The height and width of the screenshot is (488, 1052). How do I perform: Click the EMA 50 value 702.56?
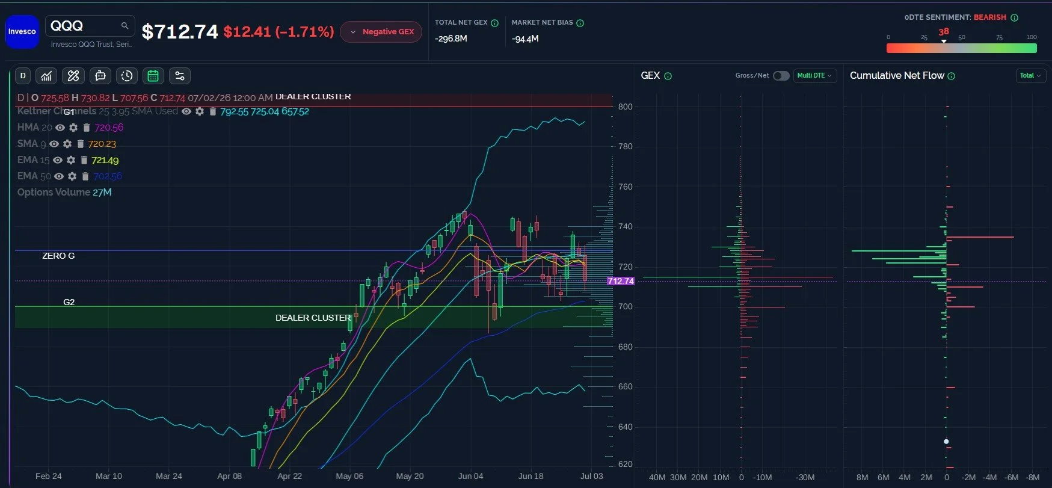coord(108,176)
